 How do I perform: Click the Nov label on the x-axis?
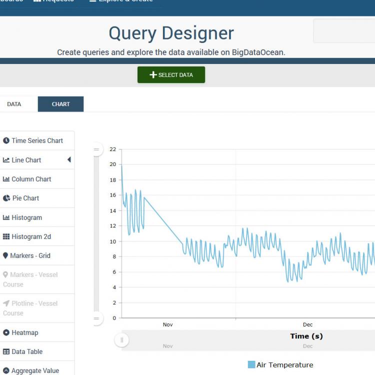click(x=167, y=324)
